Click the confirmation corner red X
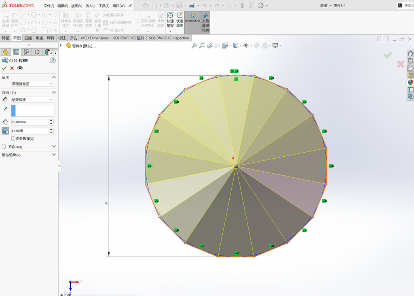This screenshot has height=296, width=414. click(x=401, y=64)
